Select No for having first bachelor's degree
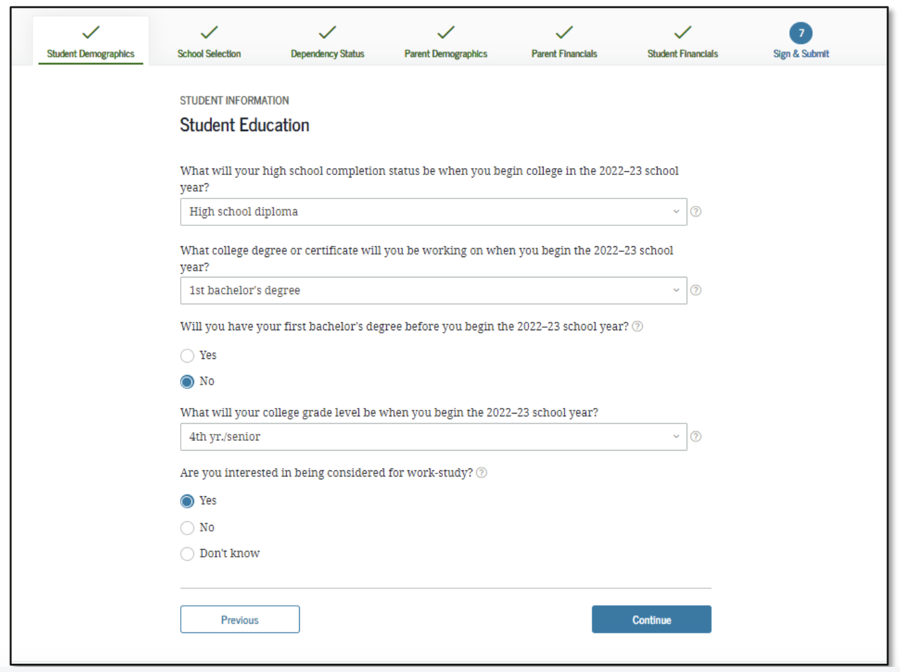 click(187, 382)
